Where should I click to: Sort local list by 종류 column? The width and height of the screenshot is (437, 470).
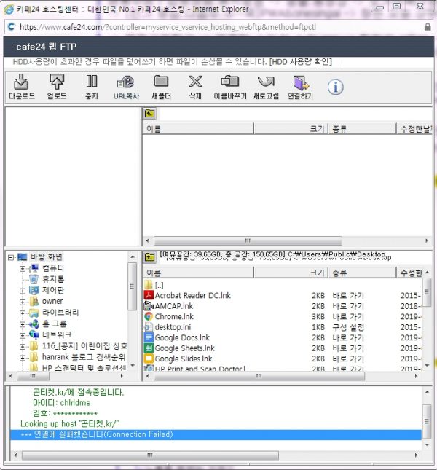pos(363,273)
